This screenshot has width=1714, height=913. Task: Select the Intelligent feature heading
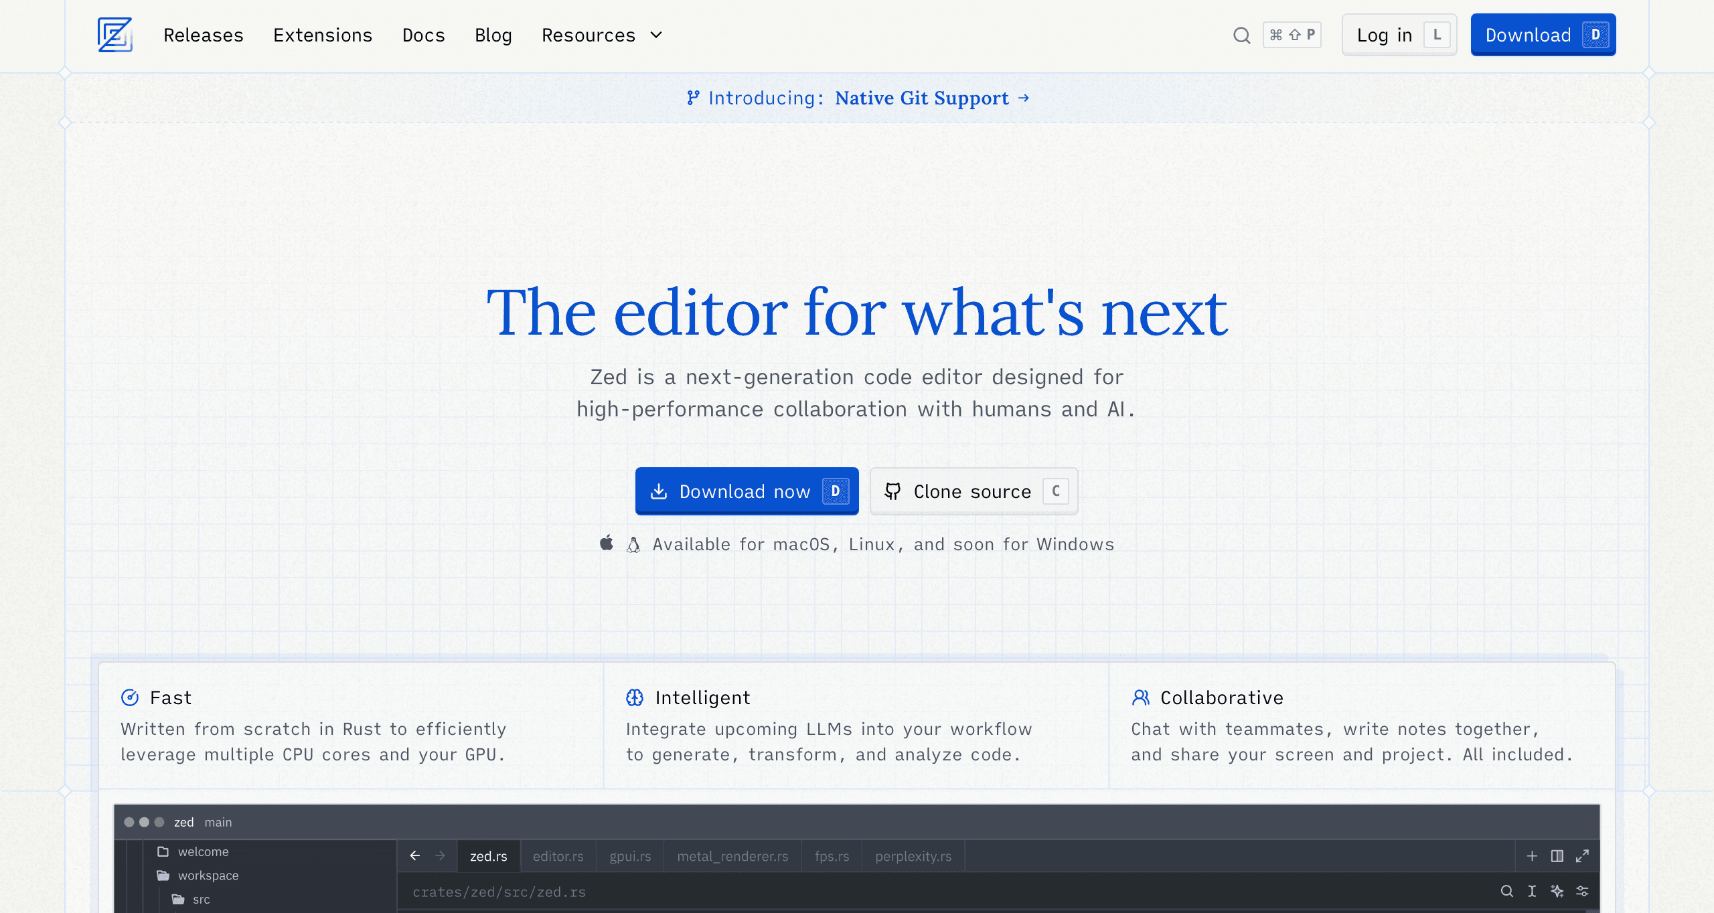click(x=702, y=697)
